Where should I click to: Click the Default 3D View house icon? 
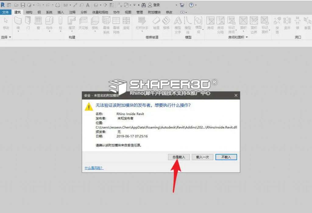tap(96, 5)
